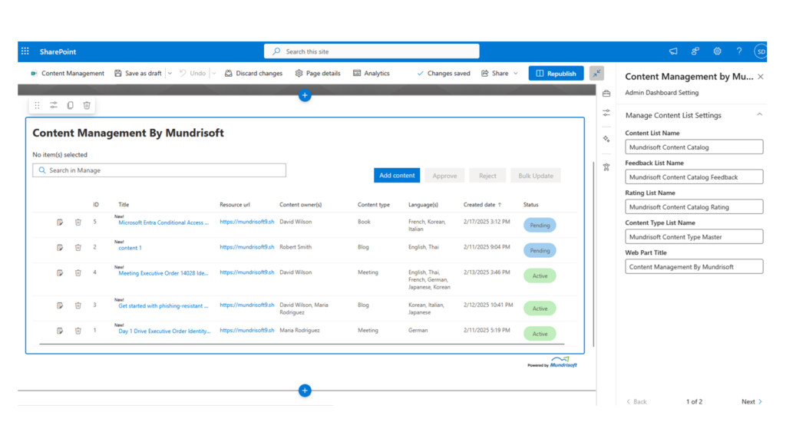786x442 pixels.
Task: Open Analytics from the command bar
Action: point(372,73)
